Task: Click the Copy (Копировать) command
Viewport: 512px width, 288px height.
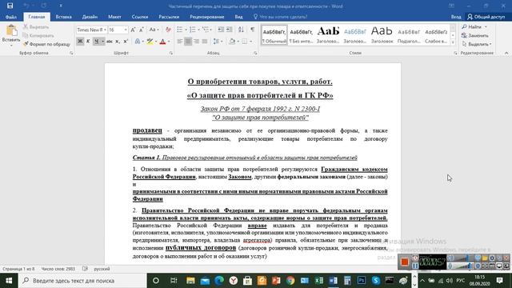Action: tap(38, 35)
